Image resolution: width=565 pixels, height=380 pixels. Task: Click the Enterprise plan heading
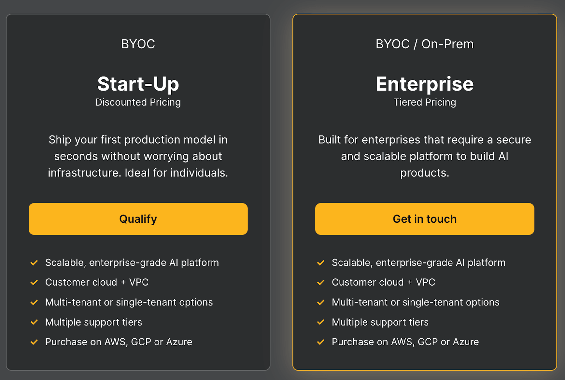tap(424, 84)
